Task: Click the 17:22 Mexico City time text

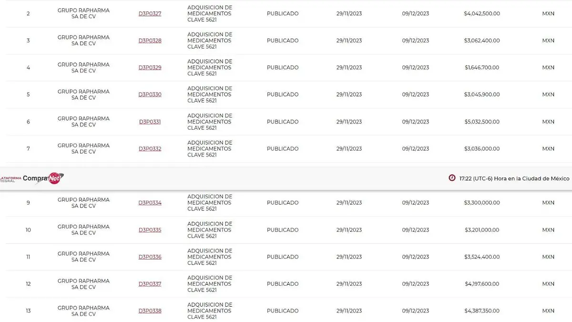Action: [514, 178]
